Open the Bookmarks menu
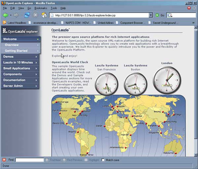Viewport: 198px width, 169px height. pos(41,8)
